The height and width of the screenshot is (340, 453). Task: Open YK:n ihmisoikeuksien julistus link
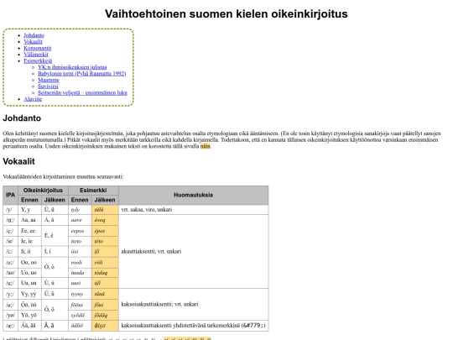(72, 67)
